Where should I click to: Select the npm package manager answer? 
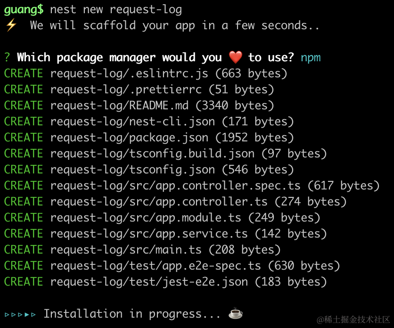pyautogui.click(x=310, y=57)
